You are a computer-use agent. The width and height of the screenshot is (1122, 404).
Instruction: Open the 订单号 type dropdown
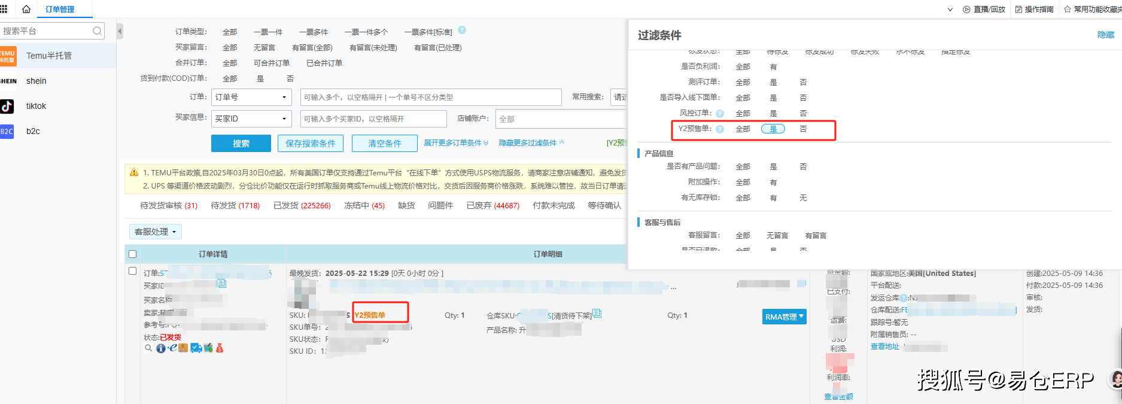(251, 98)
